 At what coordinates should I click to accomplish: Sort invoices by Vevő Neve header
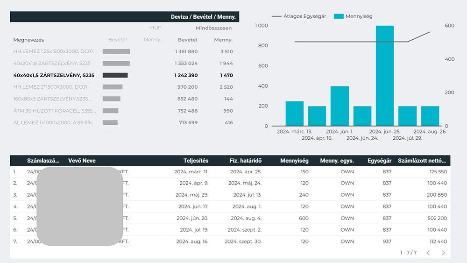click(x=82, y=161)
